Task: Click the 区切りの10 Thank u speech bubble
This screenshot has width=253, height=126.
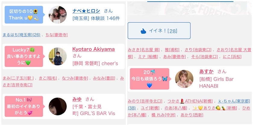Action: (x=24, y=15)
